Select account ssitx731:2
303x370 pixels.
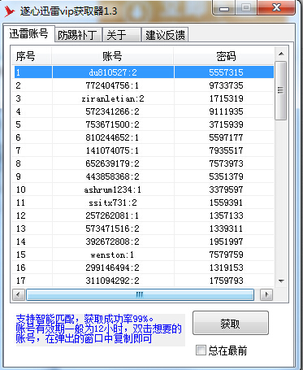coord(113,202)
